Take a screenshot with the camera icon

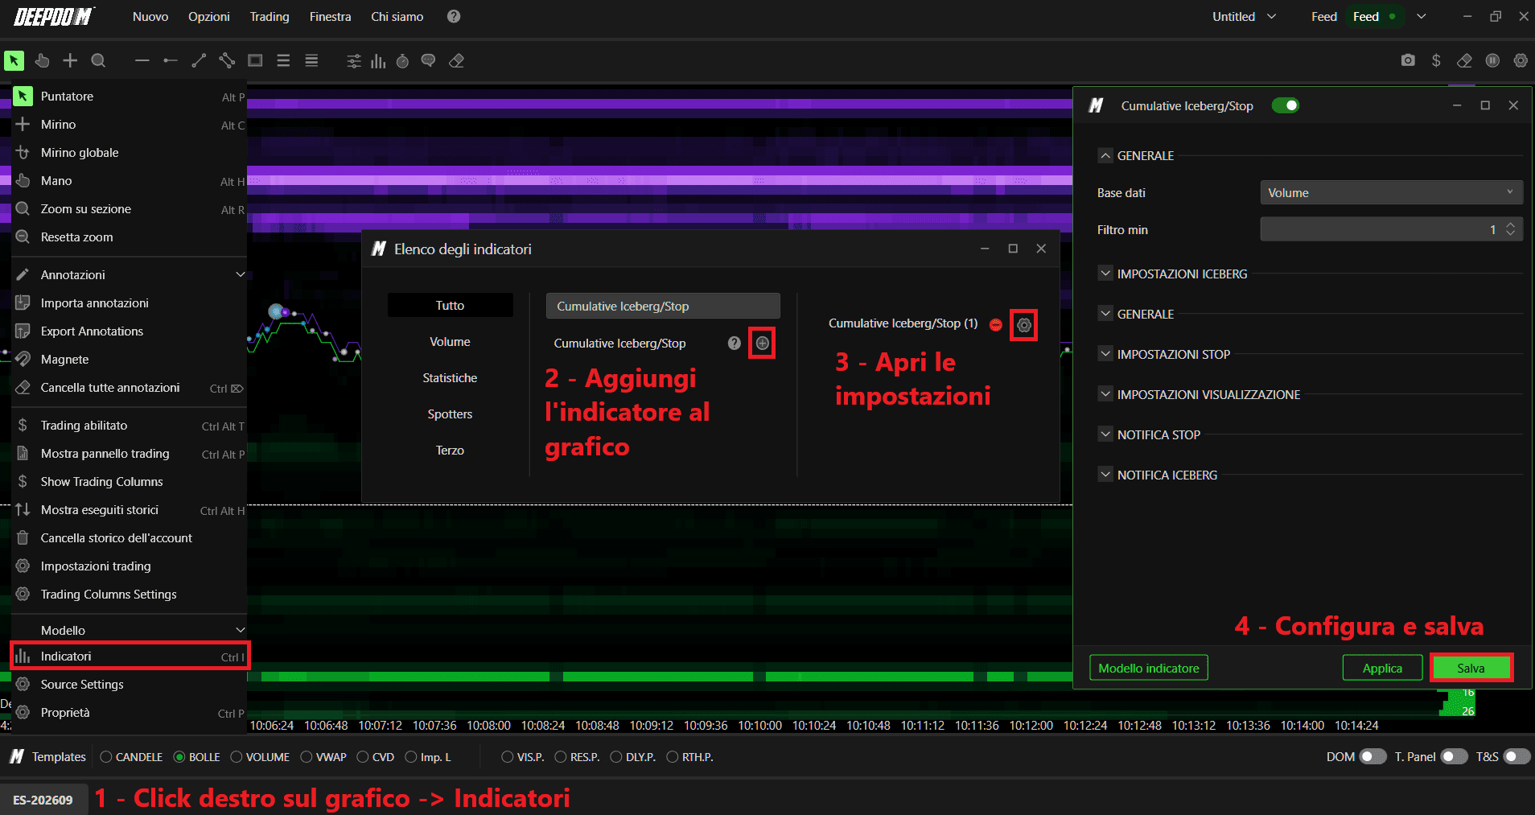click(x=1408, y=60)
